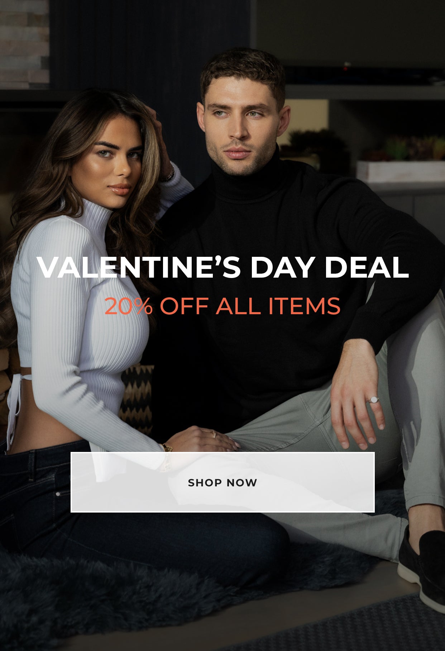Click the stone wall tiles in the corner
This screenshot has height=651, width=445.
click(24, 44)
